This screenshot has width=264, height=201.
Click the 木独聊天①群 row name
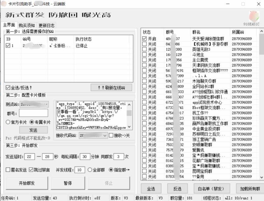coord(204,81)
